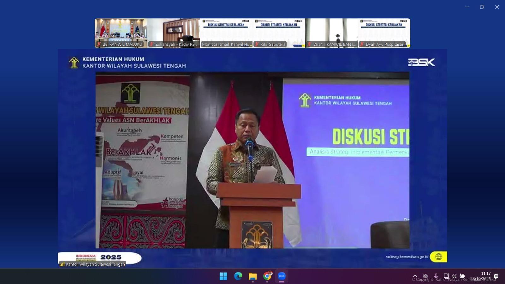Toggle the do-not-disturb notification bell
505x284 pixels.
tap(496, 276)
